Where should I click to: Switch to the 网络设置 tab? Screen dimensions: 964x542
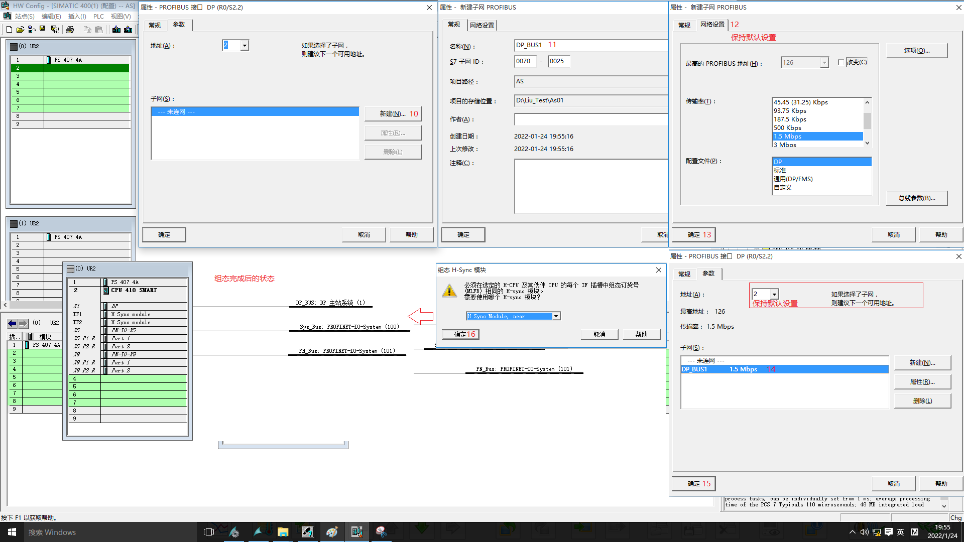(x=481, y=25)
